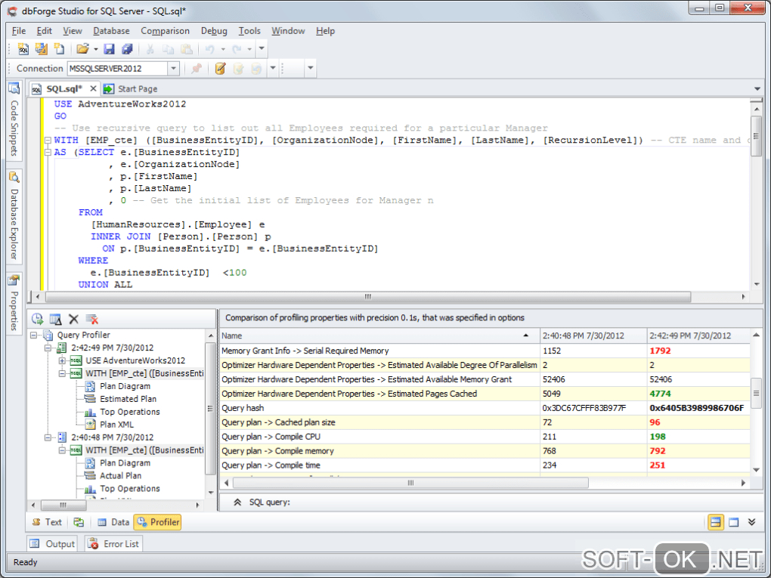Click the Save icon in the toolbar

point(109,49)
